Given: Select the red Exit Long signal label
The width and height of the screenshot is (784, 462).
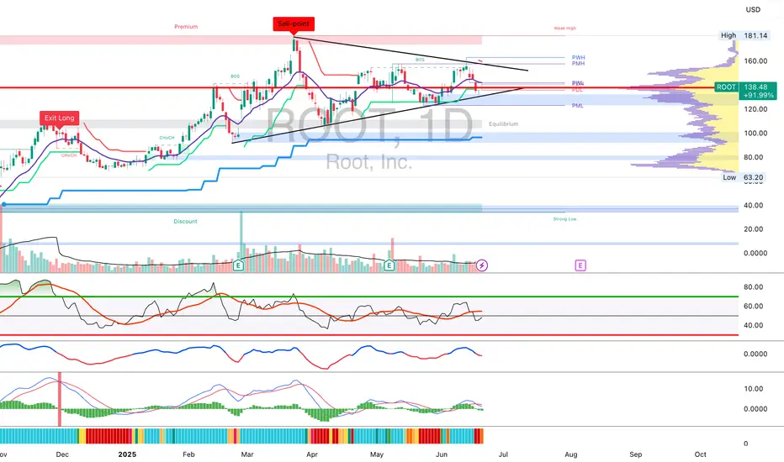Looking at the screenshot, I should coord(60,118).
